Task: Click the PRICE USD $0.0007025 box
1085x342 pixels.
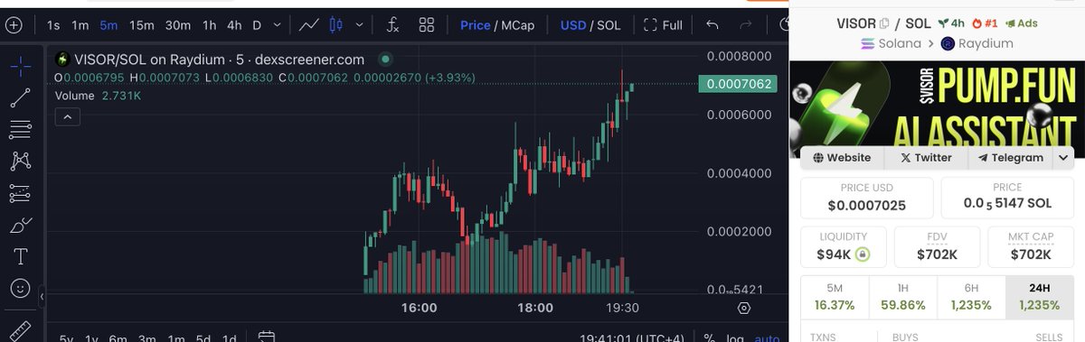Action: pos(867,198)
